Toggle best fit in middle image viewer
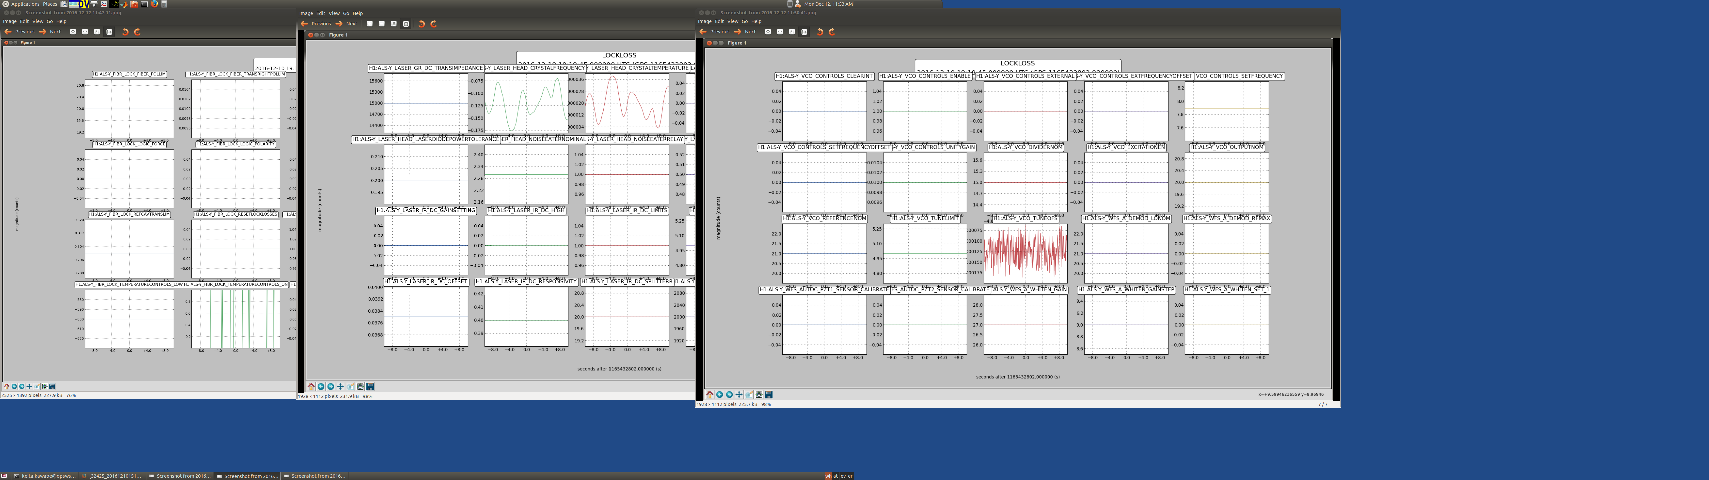Image resolution: width=1709 pixels, height=480 pixels. (406, 24)
